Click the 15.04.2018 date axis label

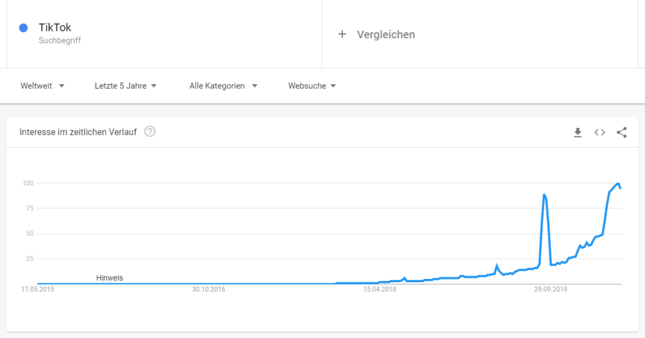379,289
